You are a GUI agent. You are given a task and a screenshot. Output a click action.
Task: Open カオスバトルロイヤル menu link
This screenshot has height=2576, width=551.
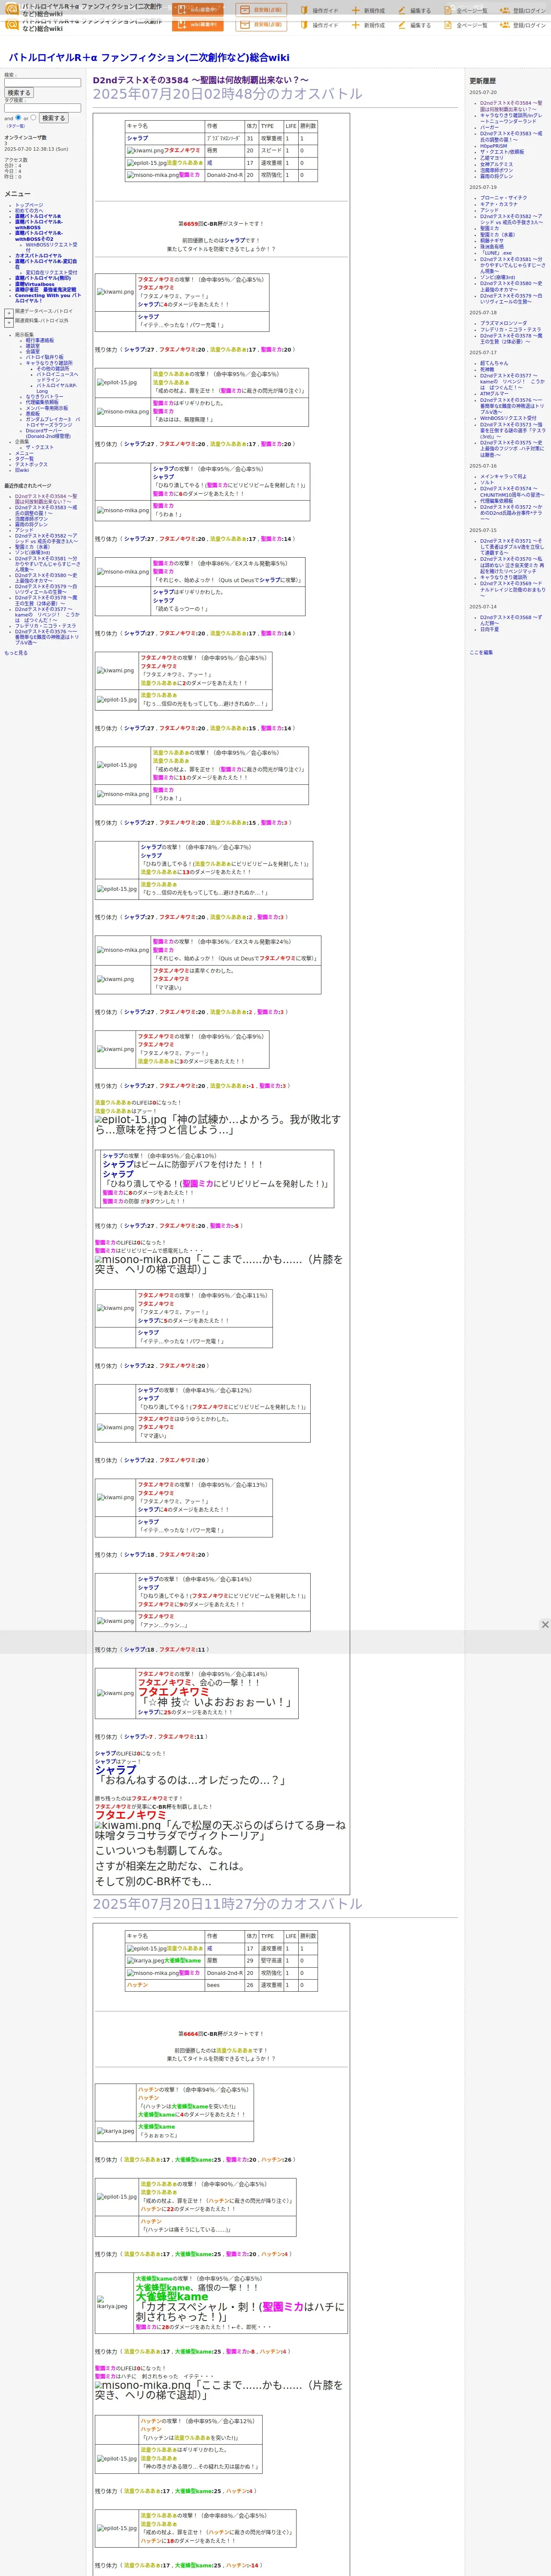tap(38, 256)
